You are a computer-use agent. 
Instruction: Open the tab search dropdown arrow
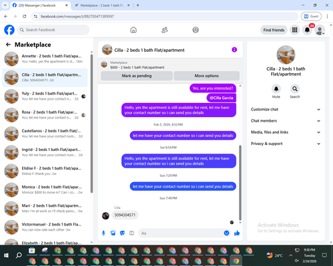pos(5,5)
